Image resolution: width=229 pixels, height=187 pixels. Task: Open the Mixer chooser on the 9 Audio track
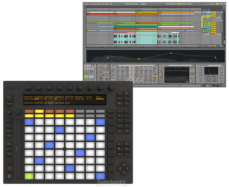tap(206, 34)
